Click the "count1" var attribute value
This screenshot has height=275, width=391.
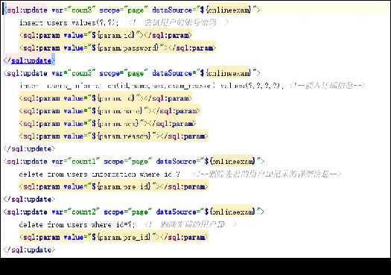(x=83, y=162)
